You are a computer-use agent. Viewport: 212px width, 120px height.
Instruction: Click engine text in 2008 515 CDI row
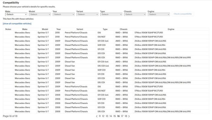163,112
